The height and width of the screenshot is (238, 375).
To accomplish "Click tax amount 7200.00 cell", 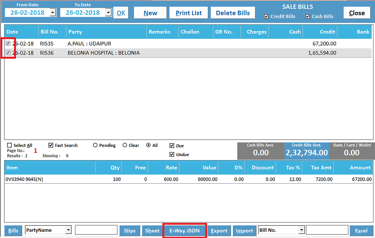I will 324,179.
